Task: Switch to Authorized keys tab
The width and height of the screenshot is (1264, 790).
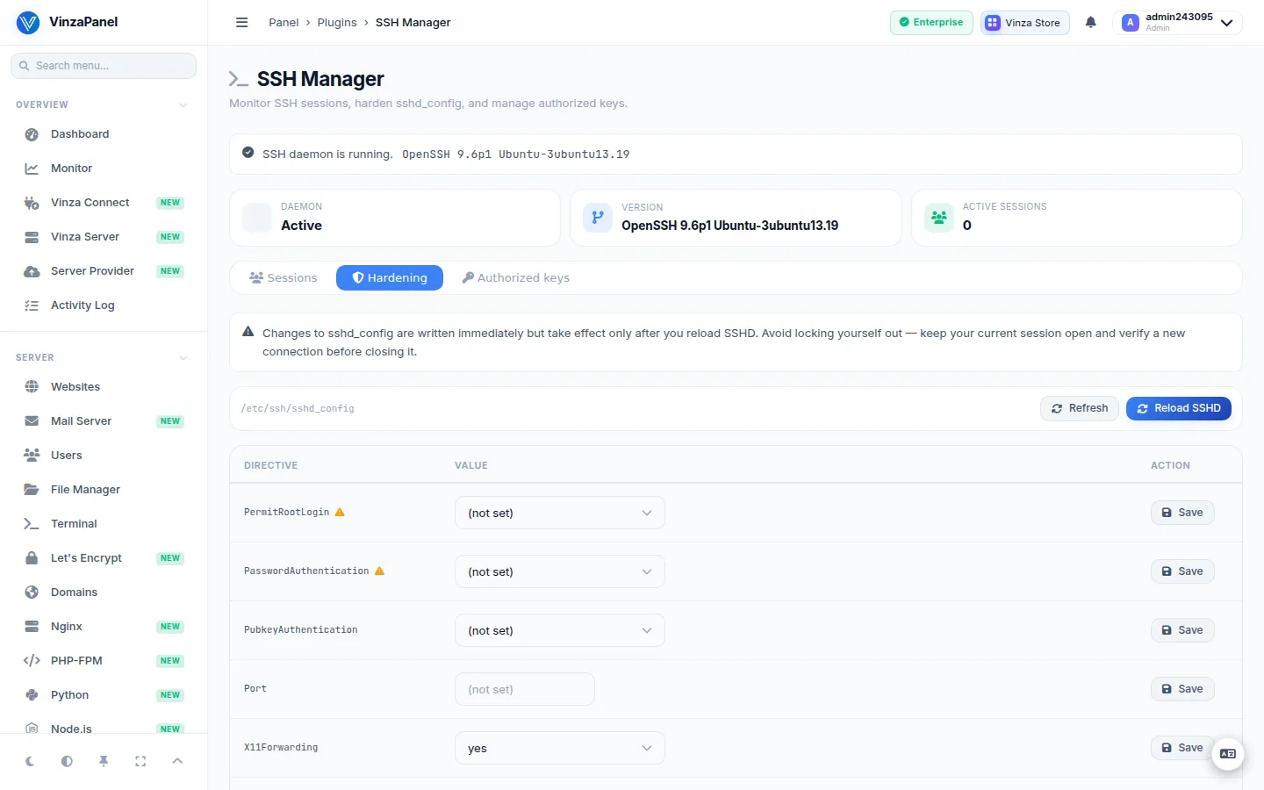Action: (x=516, y=277)
